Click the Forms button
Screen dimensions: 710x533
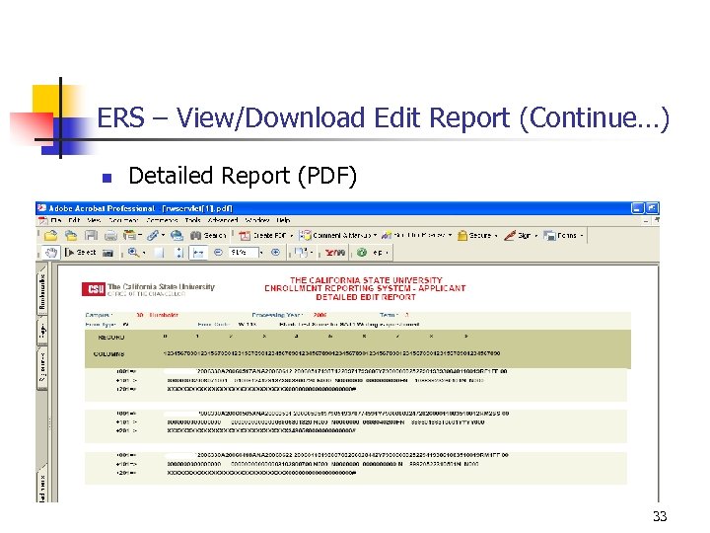tap(560, 235)
